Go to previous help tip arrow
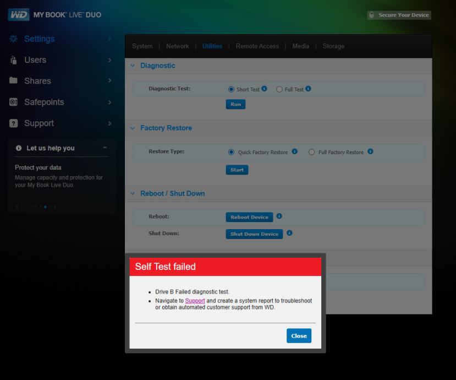Image resolution: width=456 pixels, height=380 pixels. (x=17, y=207)
